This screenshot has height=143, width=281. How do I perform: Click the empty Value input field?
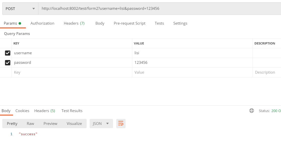192,72
